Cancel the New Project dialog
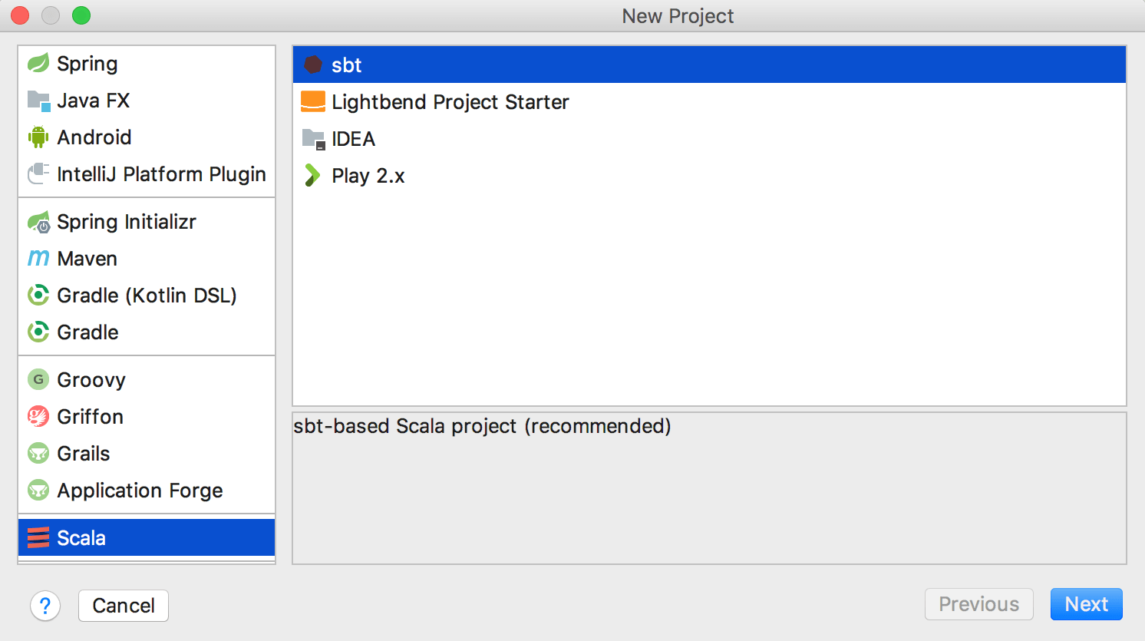Image resolution: width=1145 pixels, height=641 pixels. click(124, 606)
